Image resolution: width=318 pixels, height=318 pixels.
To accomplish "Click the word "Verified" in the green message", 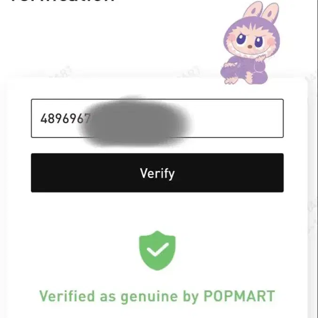I will 67,296.
